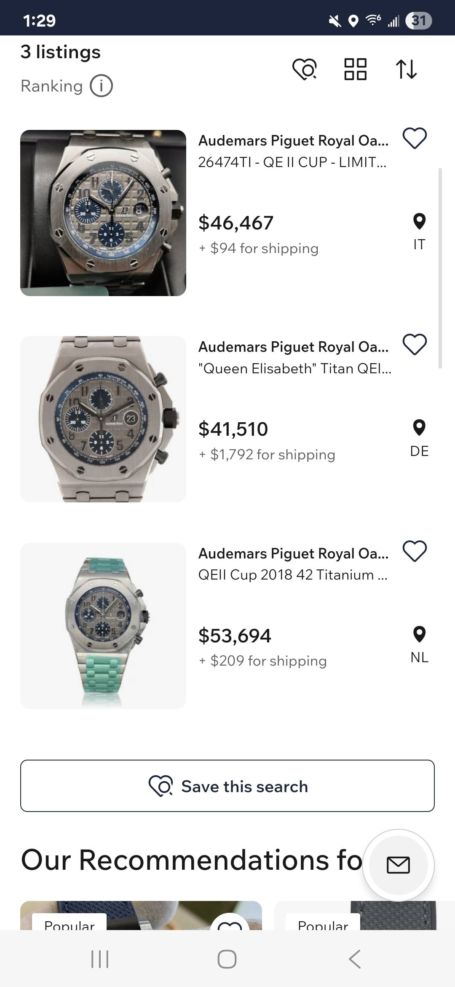This screenshot has height=987, width=455.
Task: Open Android recent apps button
Action: click(x=100, y=959)
